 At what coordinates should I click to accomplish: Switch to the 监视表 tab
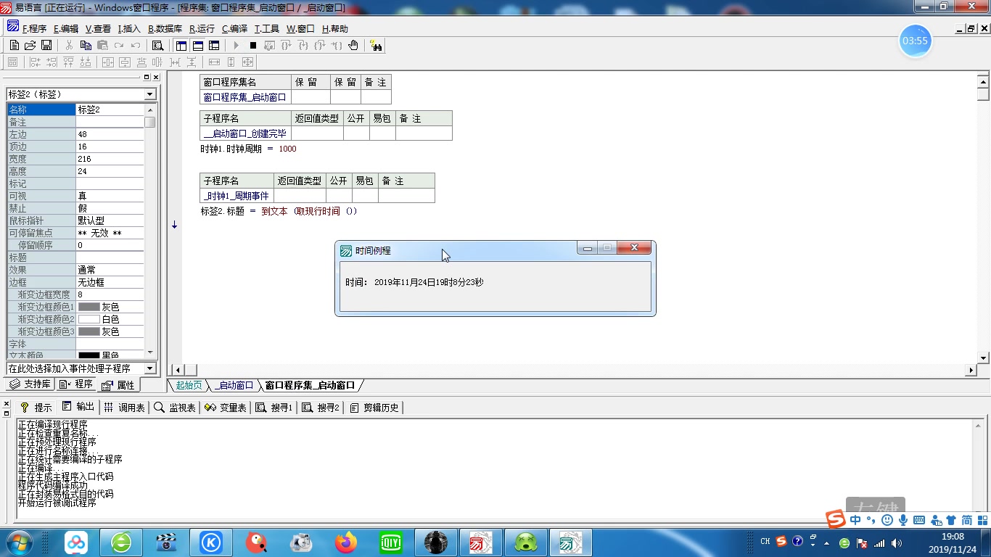[175, 408]
